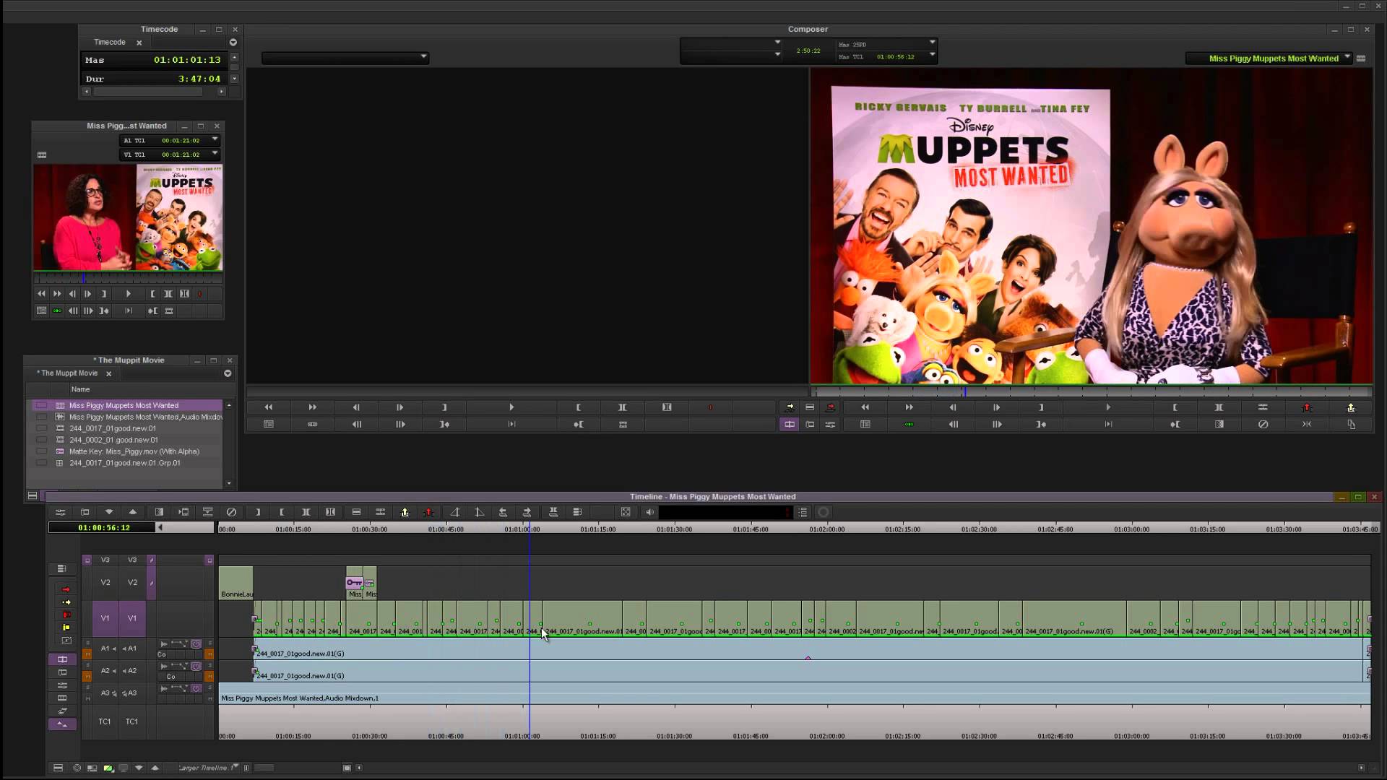Image resolution: width=1387 pixels, height=780 pixels.
Task: Toggle A1 record track selector
Action: coord(131,649)
